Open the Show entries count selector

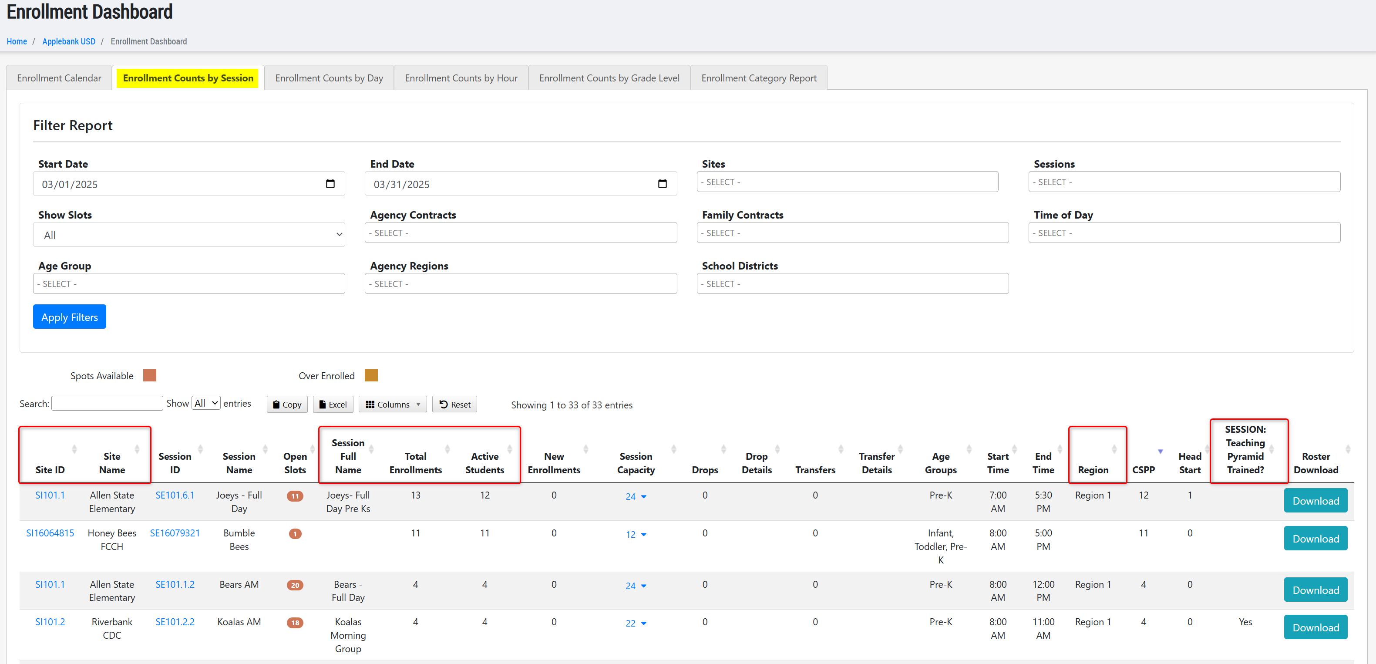coord(206,403)
